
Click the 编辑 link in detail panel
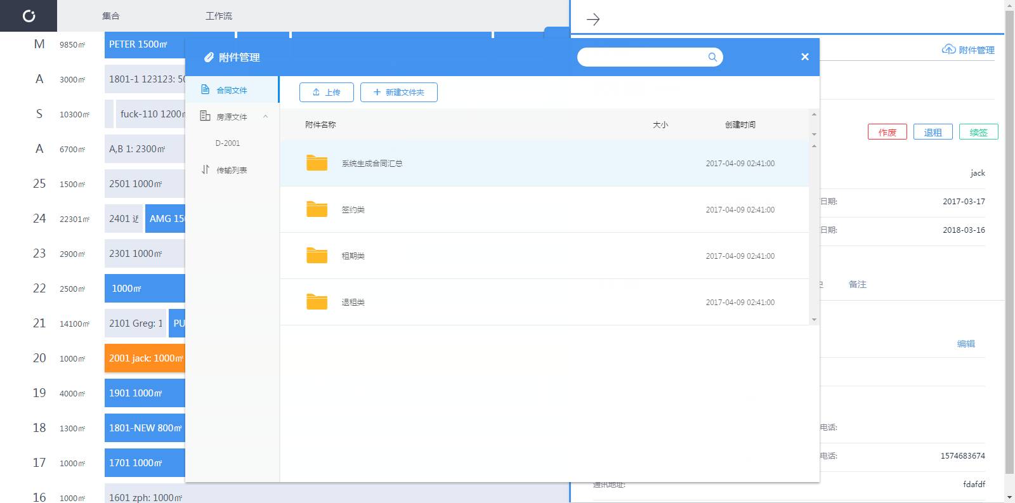pos(966,344)
